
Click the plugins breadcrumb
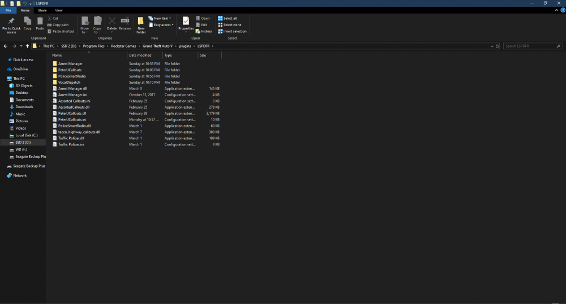(185, 46)
